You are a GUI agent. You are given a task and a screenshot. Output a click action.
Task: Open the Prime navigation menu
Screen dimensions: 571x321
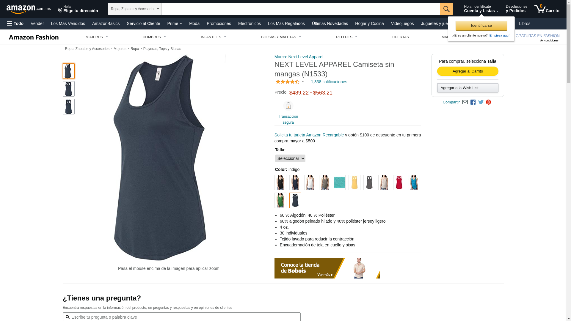[x=175, y=23]
